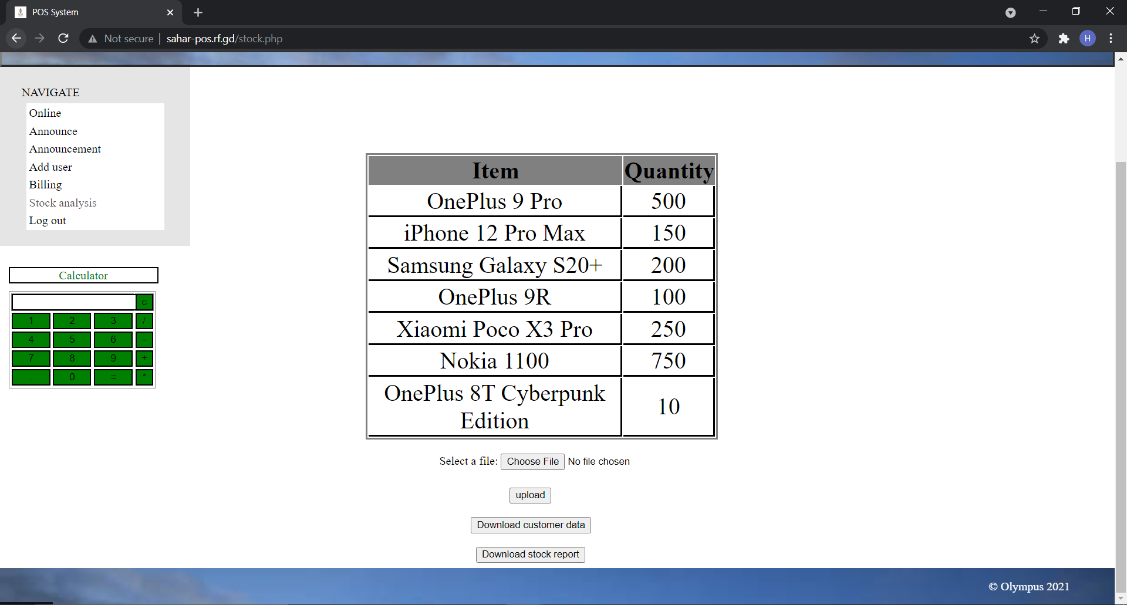Click Log out in the navigation
The image size is (1127, 605).
click(x=48, y=221)
